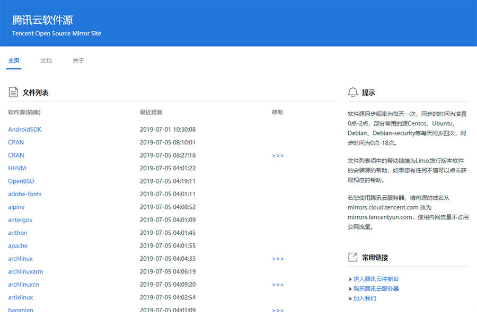Screen dimensions: 477x312
Task: Click the >>> help link for CRAN
Action: (x=278, y=155)
